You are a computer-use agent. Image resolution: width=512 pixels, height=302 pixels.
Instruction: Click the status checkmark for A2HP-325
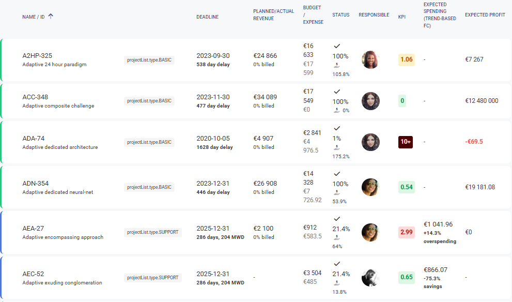pos(337,46)
